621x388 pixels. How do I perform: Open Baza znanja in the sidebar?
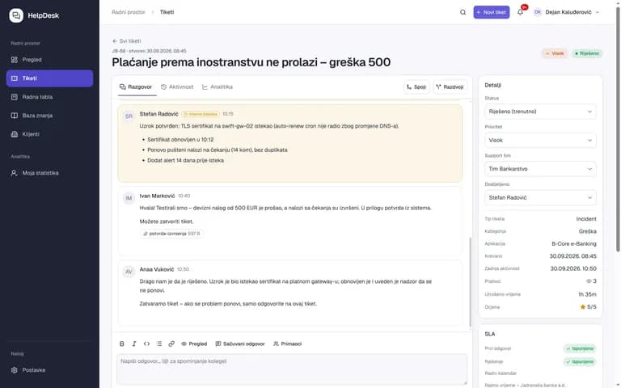(49, 116)
